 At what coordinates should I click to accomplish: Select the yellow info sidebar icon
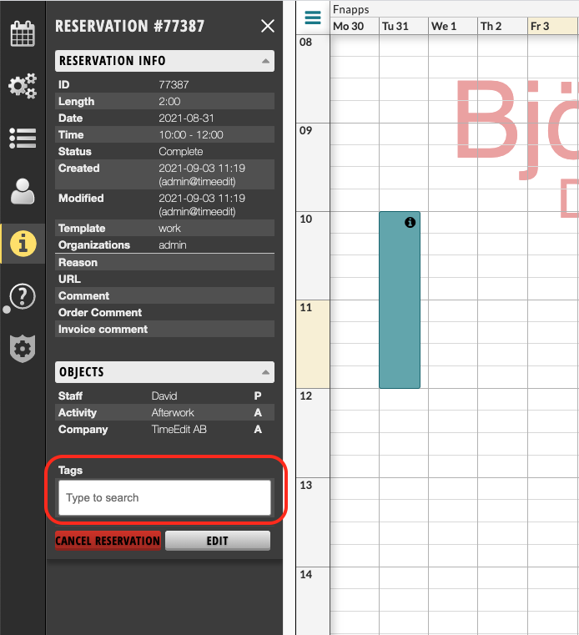[x=23, y=244]
